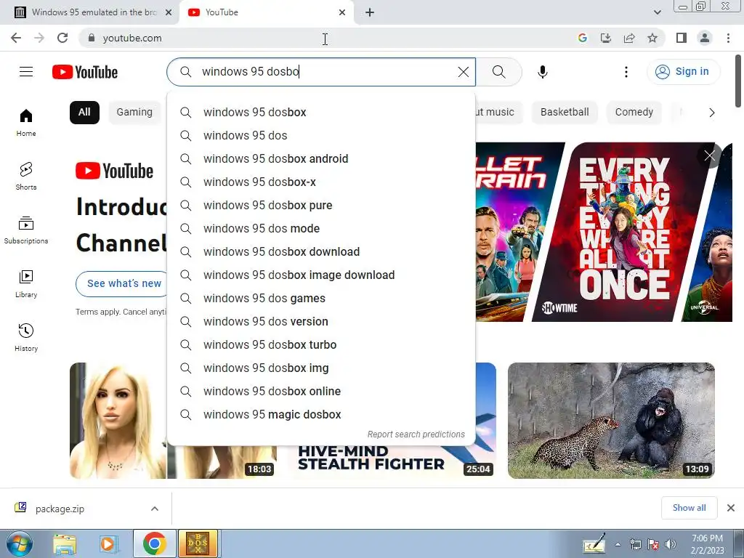Open Shorts in the sidebar

click(x=26, y=176)
